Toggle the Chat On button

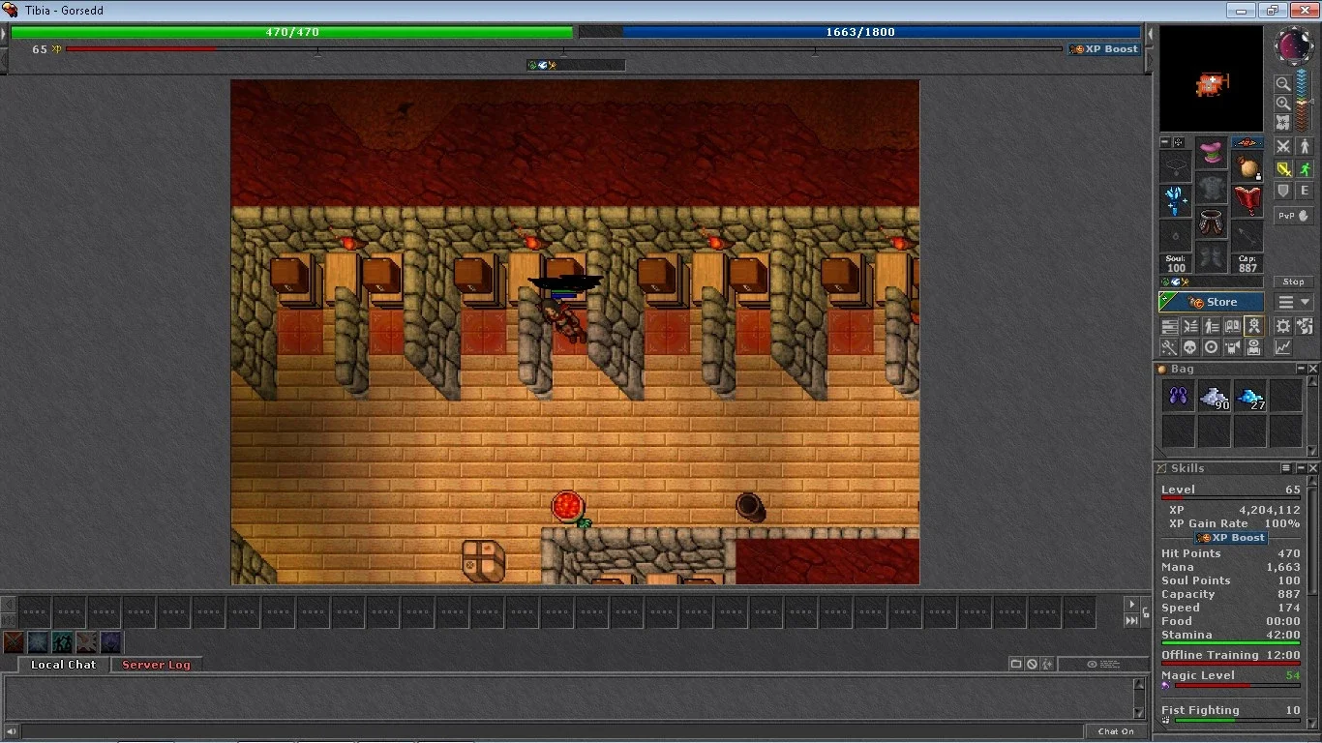[x=1116, y=731]
